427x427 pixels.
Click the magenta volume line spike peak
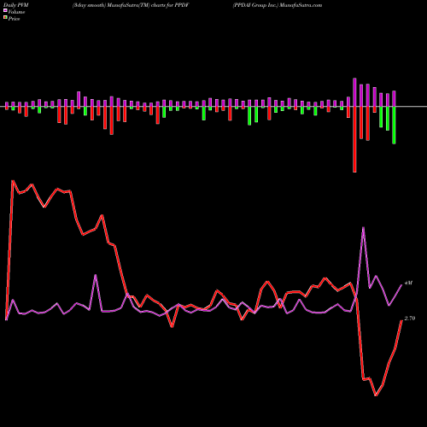click(x=363, y=227)
